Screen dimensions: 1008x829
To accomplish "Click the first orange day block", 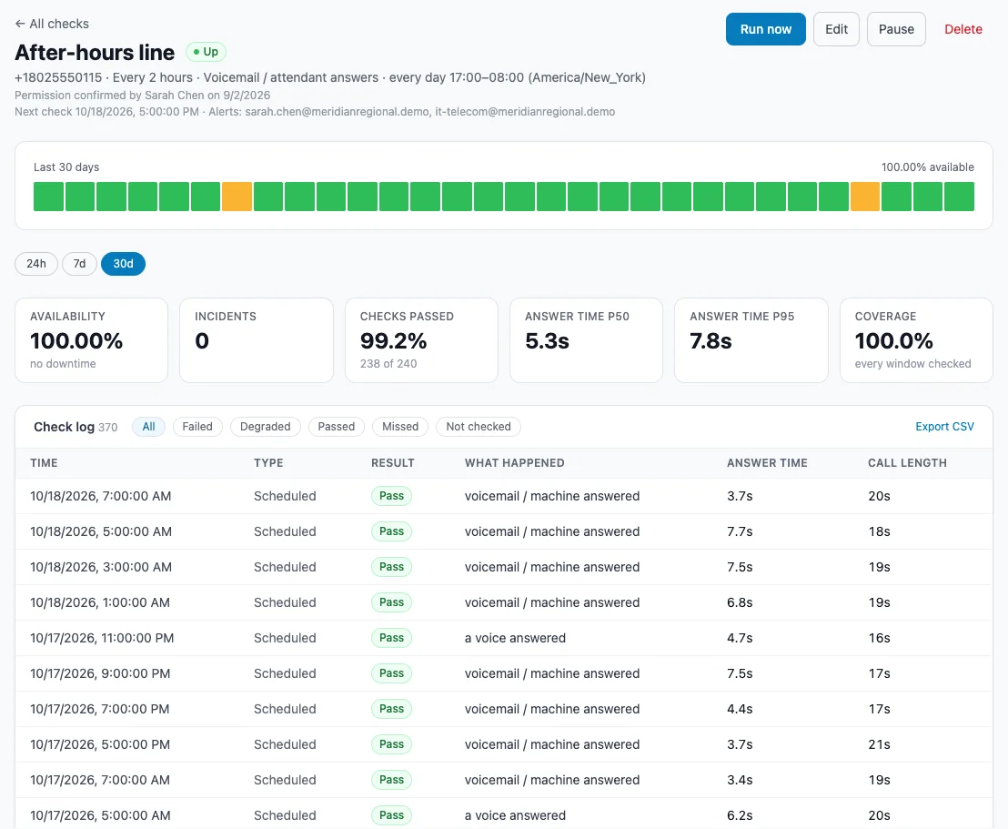I will tap(237, 197).
